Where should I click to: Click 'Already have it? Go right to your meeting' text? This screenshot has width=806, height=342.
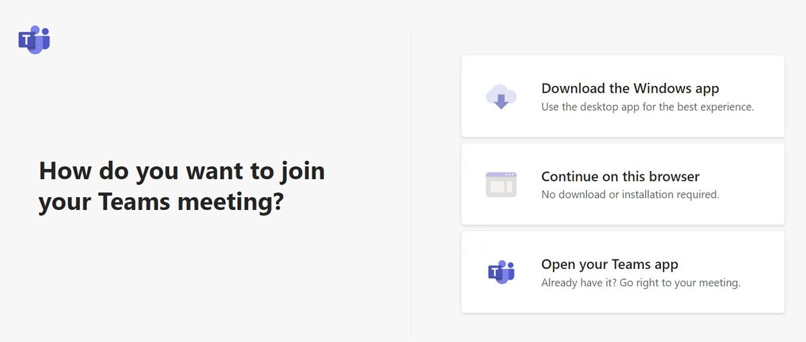(641, 283)
